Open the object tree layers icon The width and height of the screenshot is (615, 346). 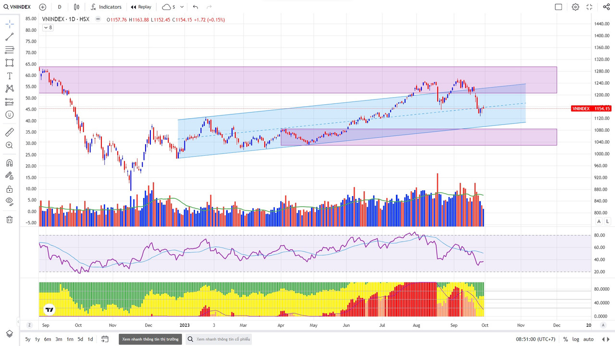(10, 334)
